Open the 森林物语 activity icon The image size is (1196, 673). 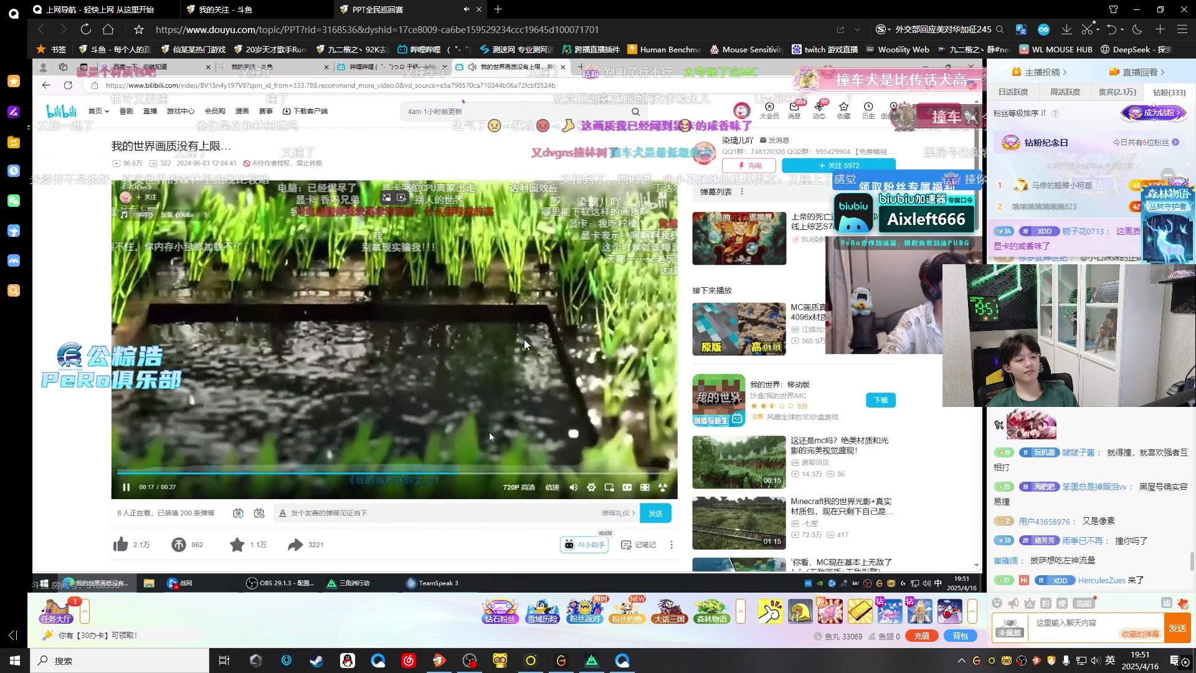[x=711, y=611]
